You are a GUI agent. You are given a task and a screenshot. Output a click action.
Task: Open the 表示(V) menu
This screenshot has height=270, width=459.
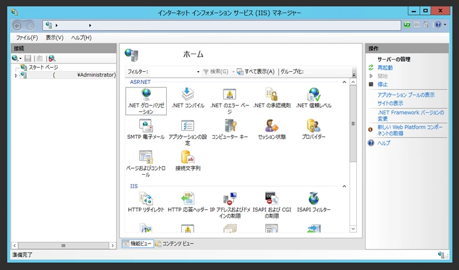click(x=54, y=38)
